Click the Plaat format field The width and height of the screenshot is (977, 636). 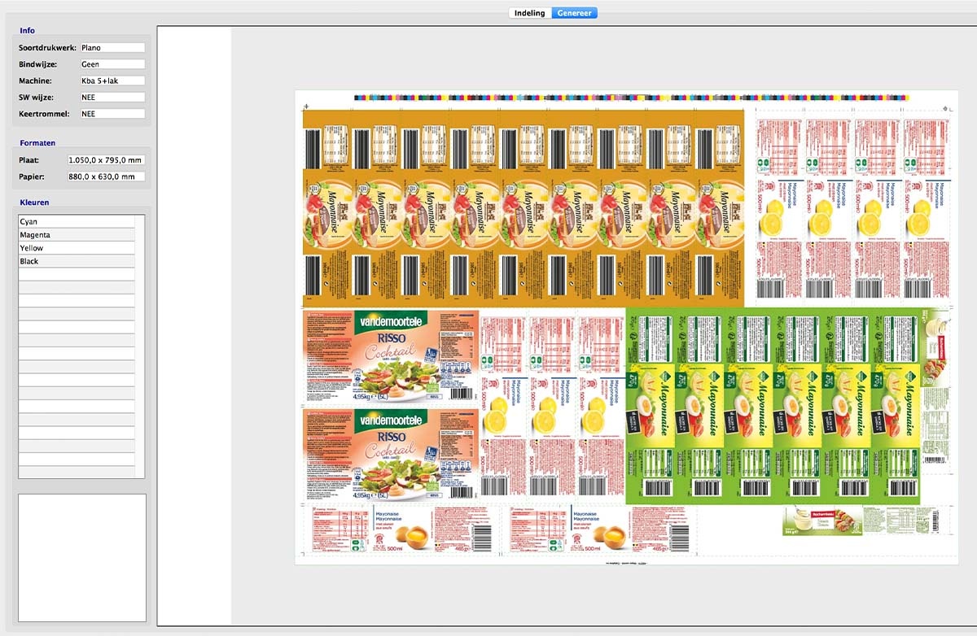click(x=107, y=160)
